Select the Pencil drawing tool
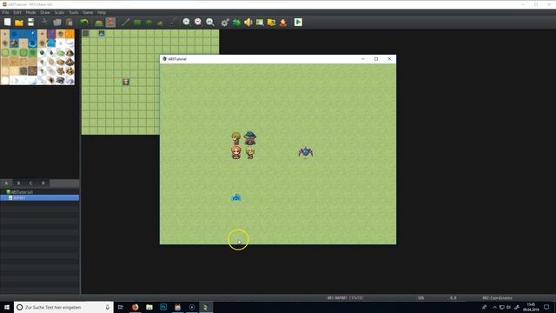 [125, 22]
